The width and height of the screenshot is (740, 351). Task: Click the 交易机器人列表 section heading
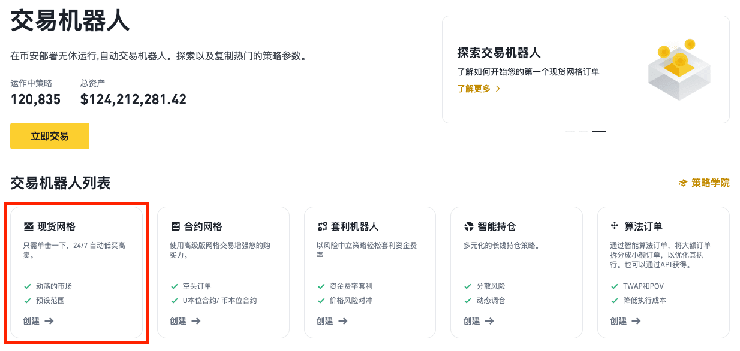pos(61,183)
